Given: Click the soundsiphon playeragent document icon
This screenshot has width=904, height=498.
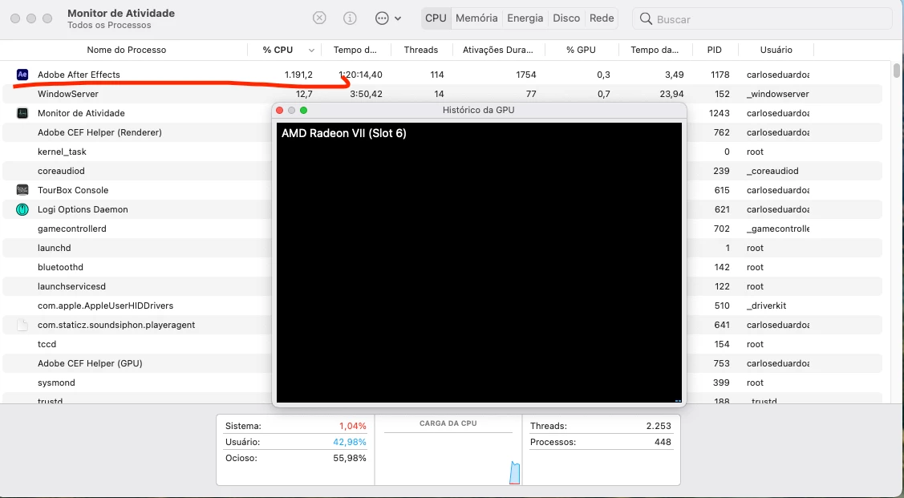Looking at the screenshot, I should pos(22,325).
